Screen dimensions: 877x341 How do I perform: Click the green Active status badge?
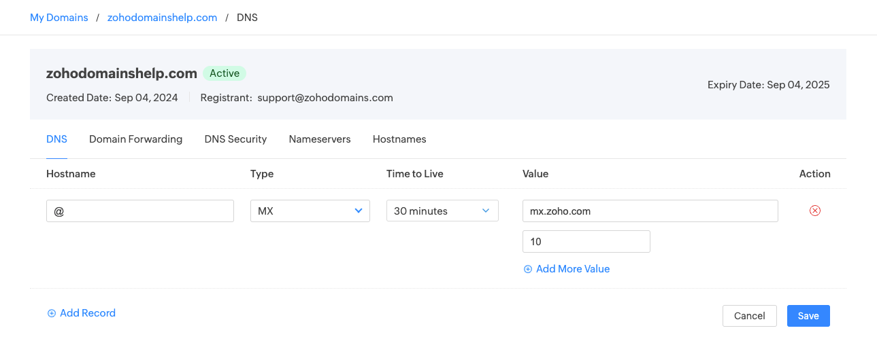(x=224, y=73)
